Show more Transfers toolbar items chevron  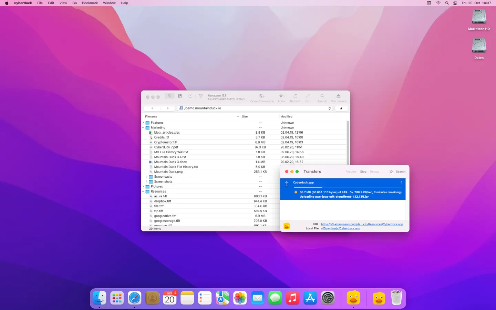(x=391, y=172)
